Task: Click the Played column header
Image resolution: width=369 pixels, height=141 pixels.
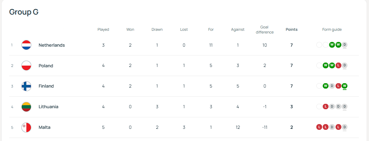Action: [x=103, y=29]
